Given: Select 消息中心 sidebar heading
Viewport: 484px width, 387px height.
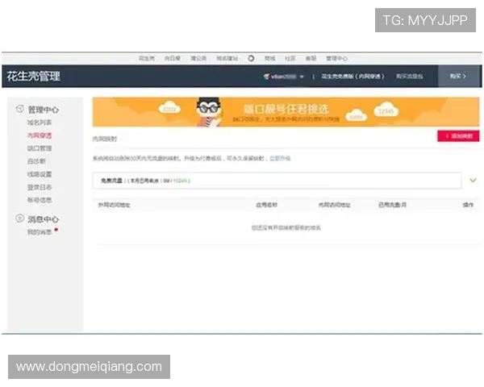Looking at the screenshot, I should (44, 219).
